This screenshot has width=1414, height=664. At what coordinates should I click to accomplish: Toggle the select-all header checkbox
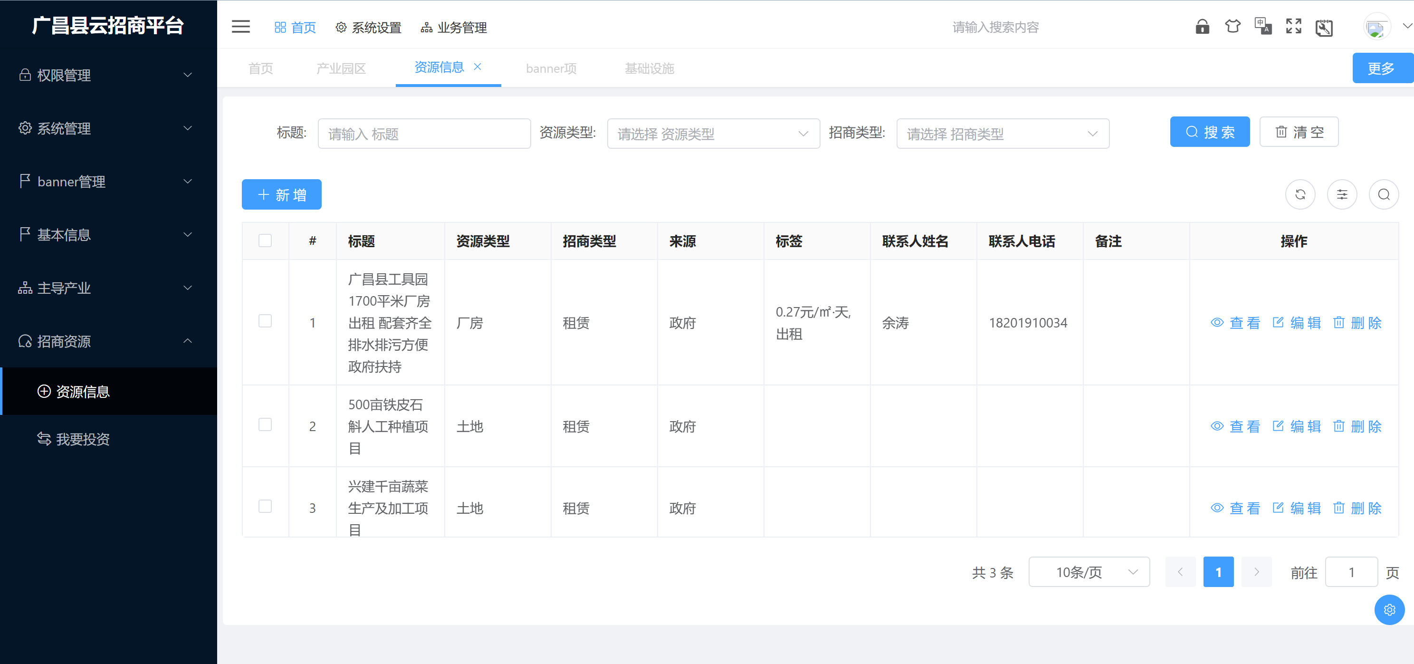(265, 241)
